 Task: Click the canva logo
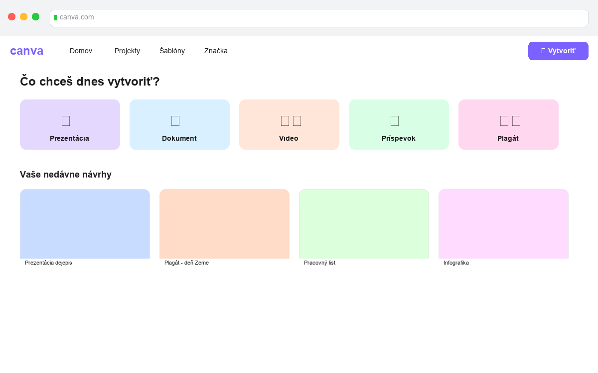tap(27, 51)
